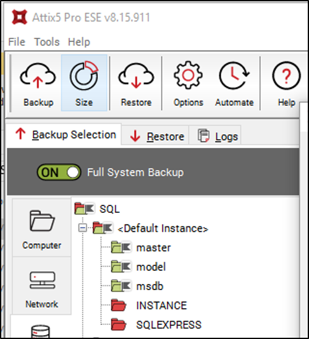The image size is (309, 339).
Task: Click the red INSTANCE folder icon
Action: 119,305
